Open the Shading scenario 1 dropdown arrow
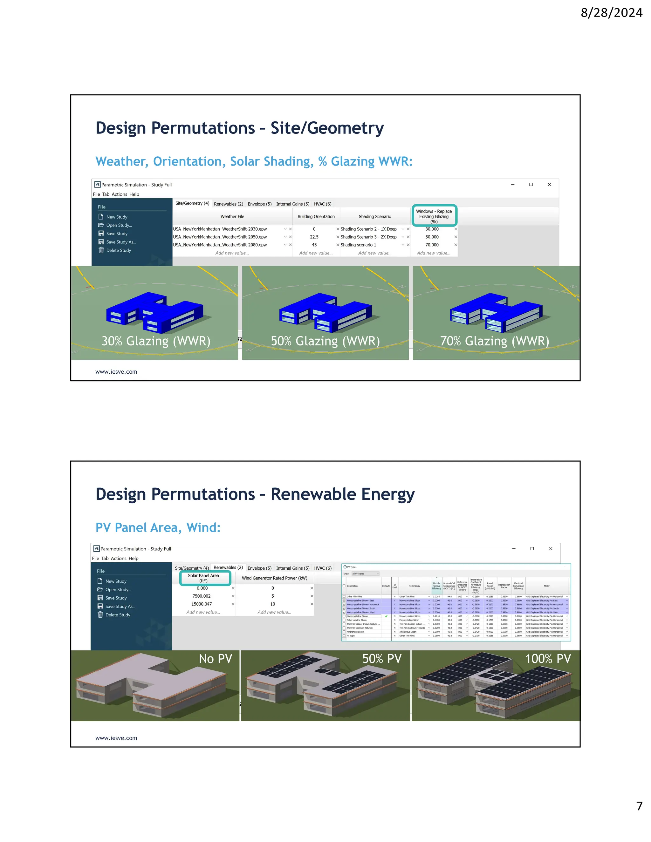 403,245
